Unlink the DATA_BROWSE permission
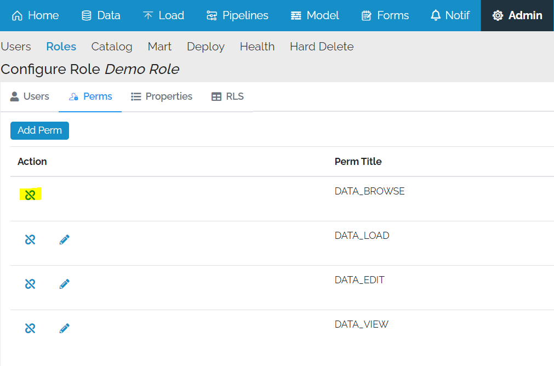This screenshot has width=554, height=366. click(x=30, y=195)
